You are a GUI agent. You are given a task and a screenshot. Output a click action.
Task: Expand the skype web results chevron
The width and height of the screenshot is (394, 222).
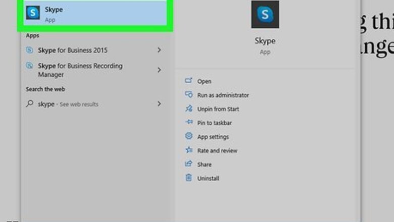159,103
